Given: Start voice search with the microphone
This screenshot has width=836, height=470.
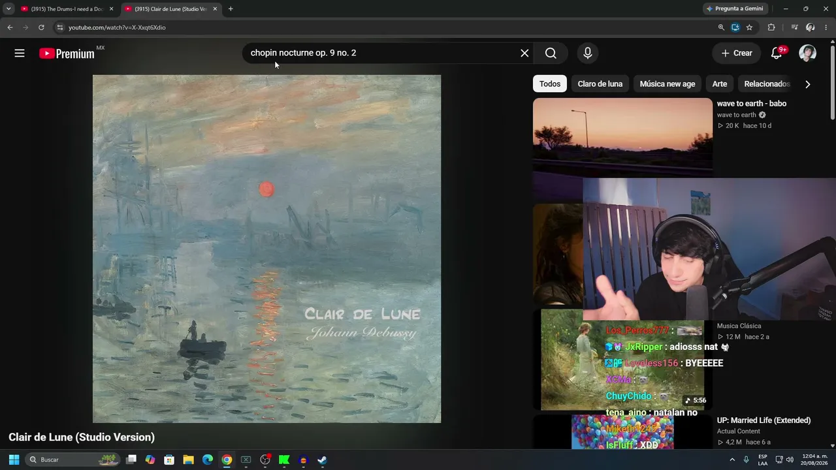Looking at the screenshot, I should click(588, 54).
